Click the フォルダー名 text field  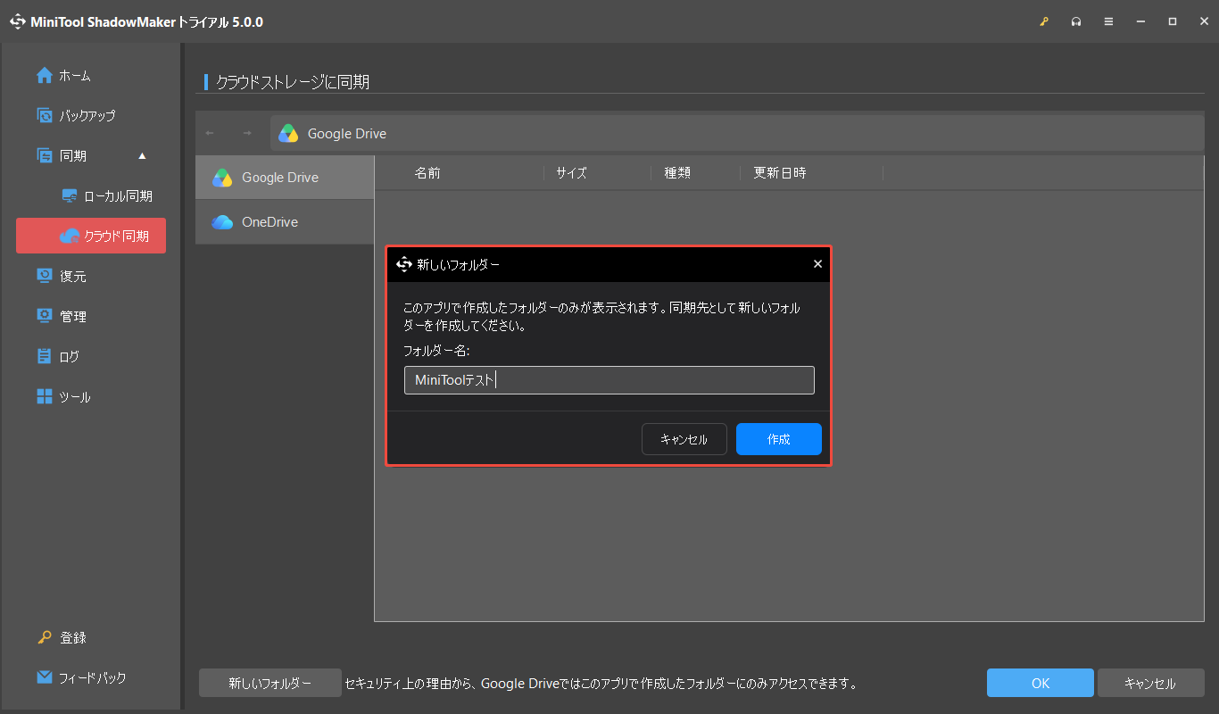click(x=609, y=380)
